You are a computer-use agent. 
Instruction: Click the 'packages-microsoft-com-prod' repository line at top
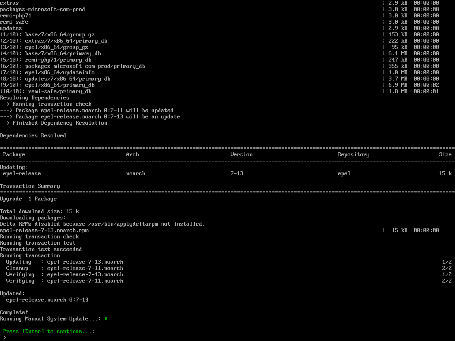tap(42, 9)
